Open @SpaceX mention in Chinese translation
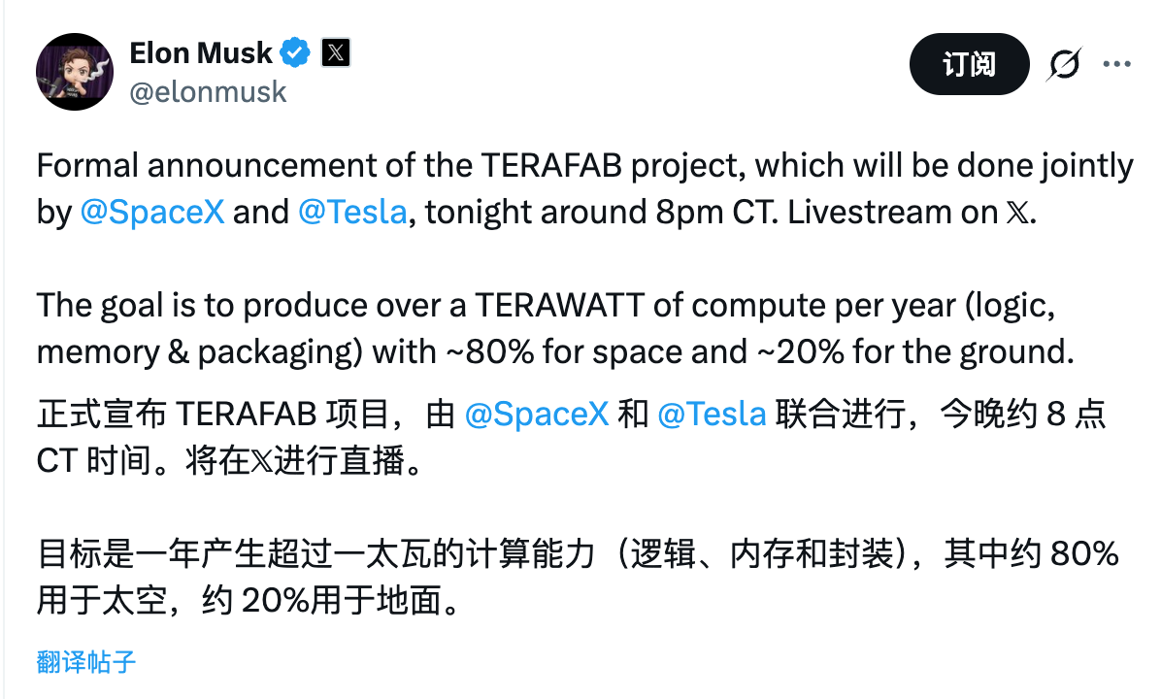This screenshot has height=699, width=1161. [537, 415]
